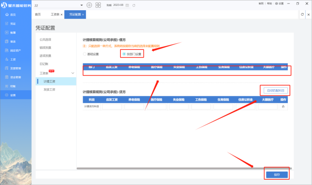Screen dimensions: 312x185
Task: Collapse the 工资表 section in the config menu
Action: tap(73, 73)
